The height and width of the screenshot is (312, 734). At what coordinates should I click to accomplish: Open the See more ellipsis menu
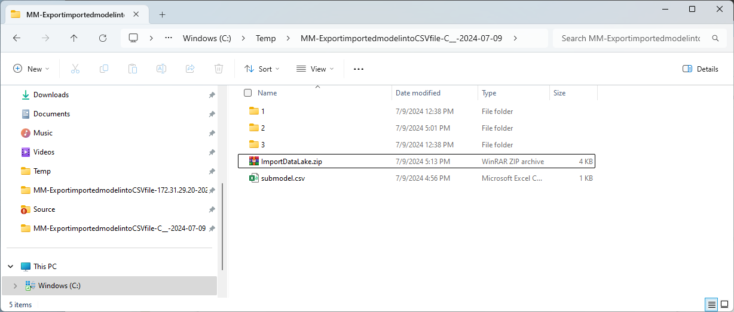click(359, 69)
